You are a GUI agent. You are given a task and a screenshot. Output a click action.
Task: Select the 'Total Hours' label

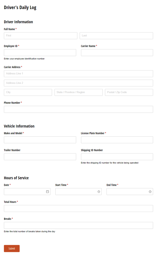coord(10,202)
